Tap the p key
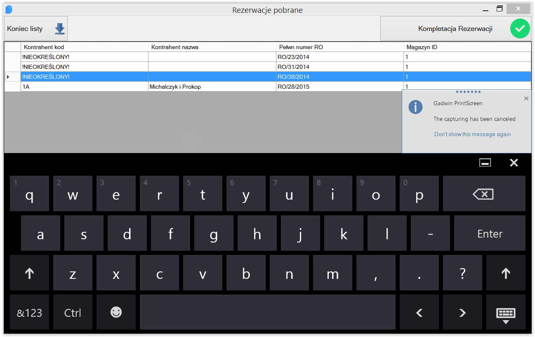535x337 pixels. click(x=419, y=193)
